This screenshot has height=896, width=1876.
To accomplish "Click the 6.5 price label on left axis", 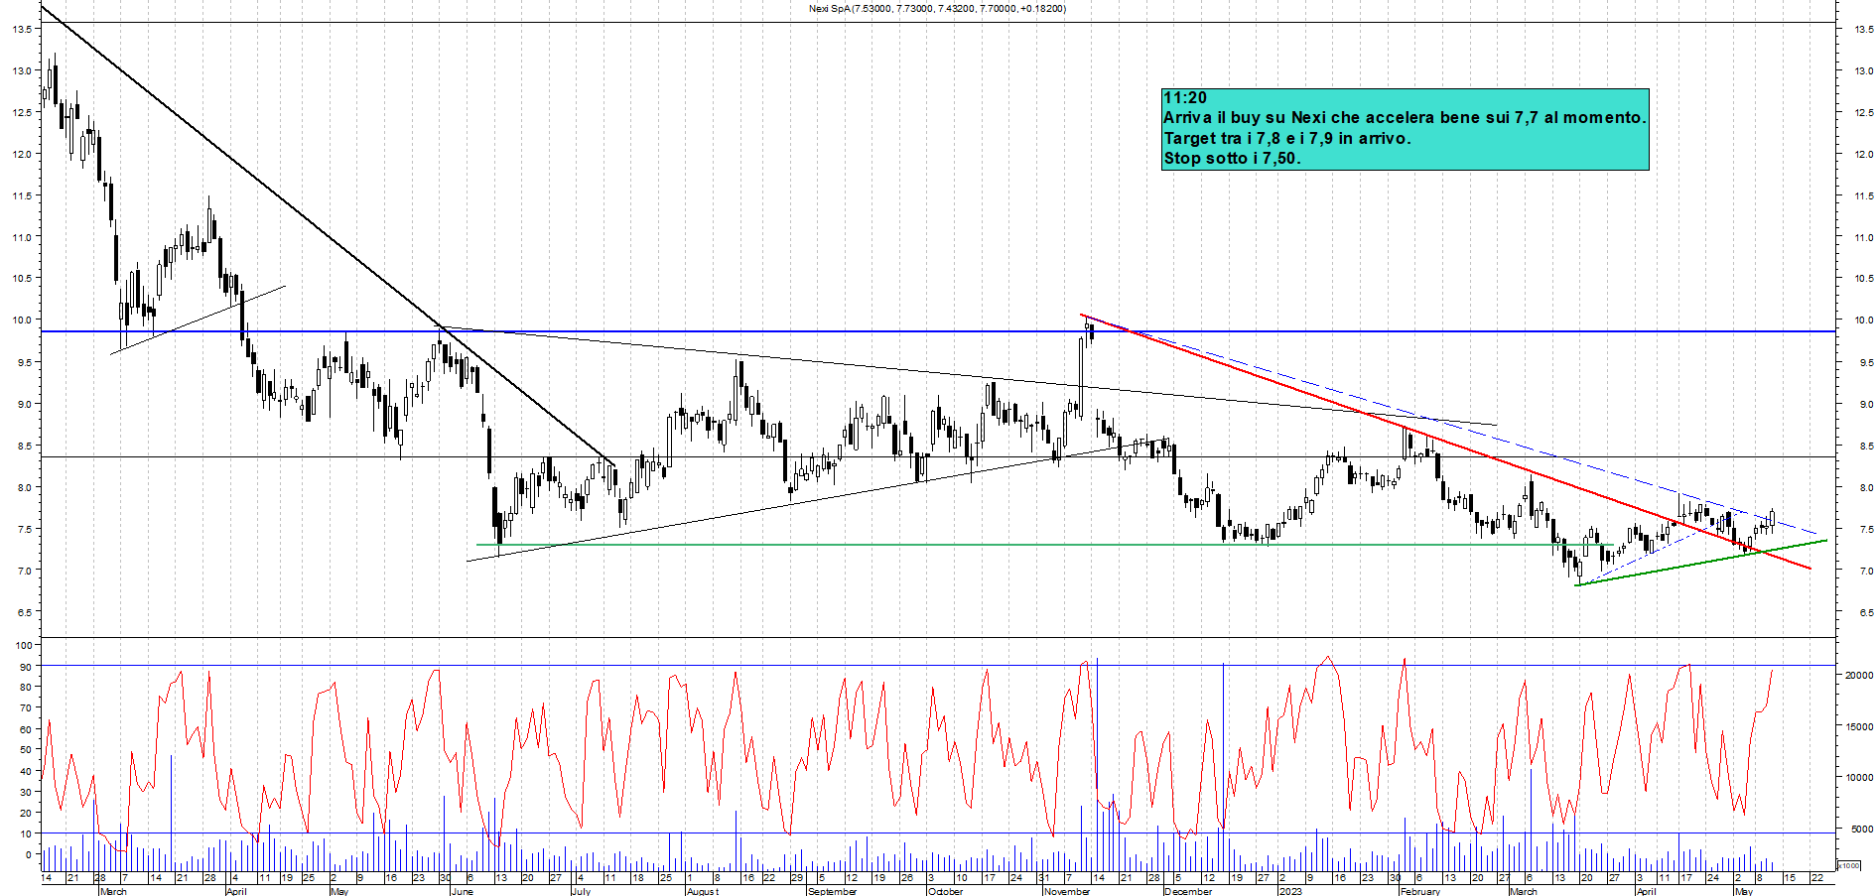I will tap(23, 613).
